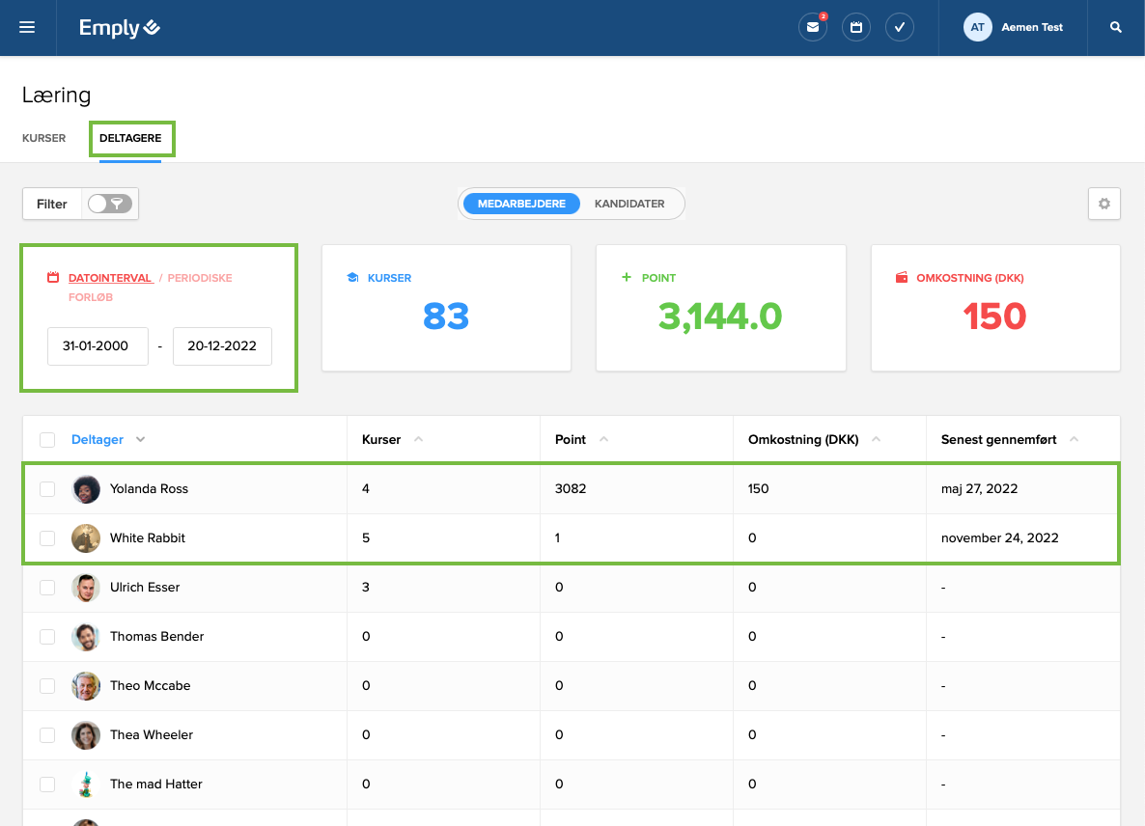1145x826 pixels.
Task: Check the box next to Yolanda Ross
Action: point(47,489)
